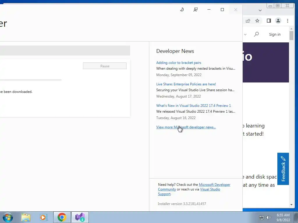Pause the installation
Viewport: 298px width, 223px height.
click(x=105, y=66)
